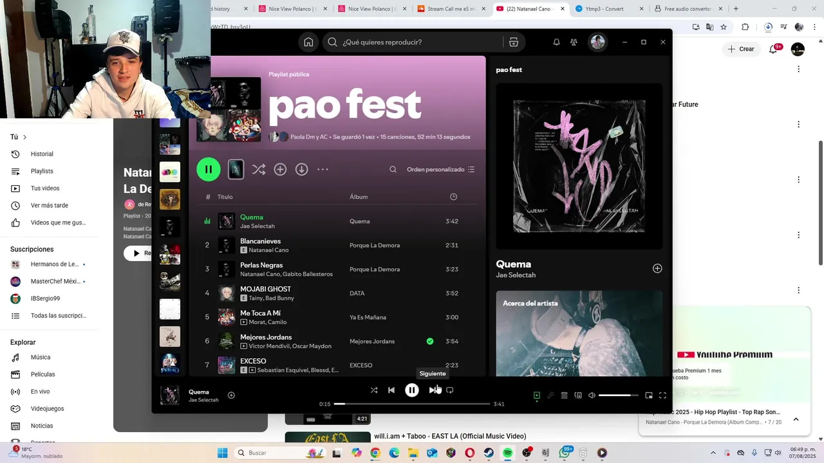Toggle repeat mode
Viewport: 824px width, 463px height.
(x=450, y=390)
